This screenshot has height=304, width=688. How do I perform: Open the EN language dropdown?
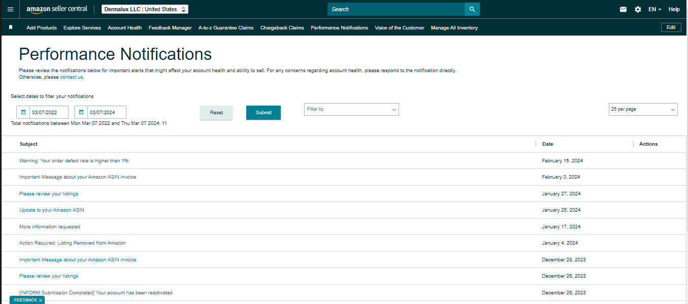click(x=654, y=9)
